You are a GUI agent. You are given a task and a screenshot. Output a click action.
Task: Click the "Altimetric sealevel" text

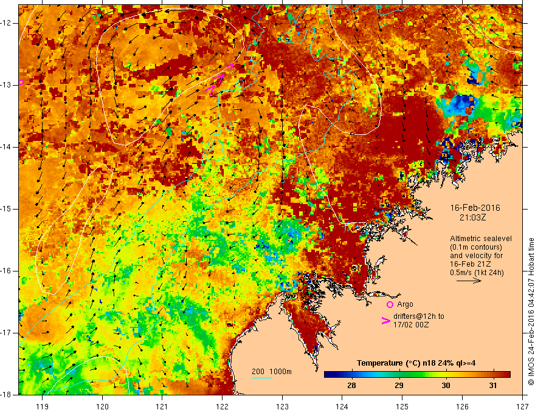[x=480, y=239]
